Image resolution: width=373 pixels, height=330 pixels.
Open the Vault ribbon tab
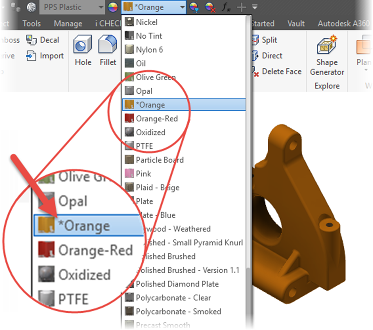coord(296,23)
